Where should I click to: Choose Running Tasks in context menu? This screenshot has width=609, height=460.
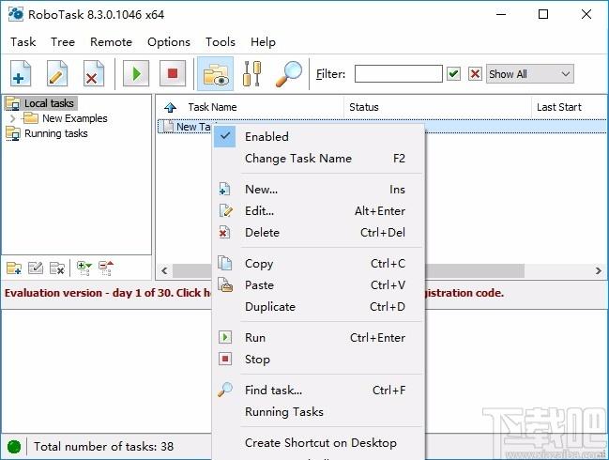coord(319,412)
